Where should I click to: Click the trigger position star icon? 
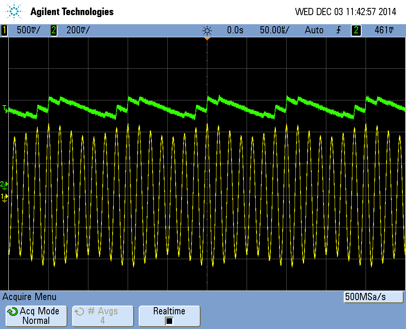[x=207, y=30]
